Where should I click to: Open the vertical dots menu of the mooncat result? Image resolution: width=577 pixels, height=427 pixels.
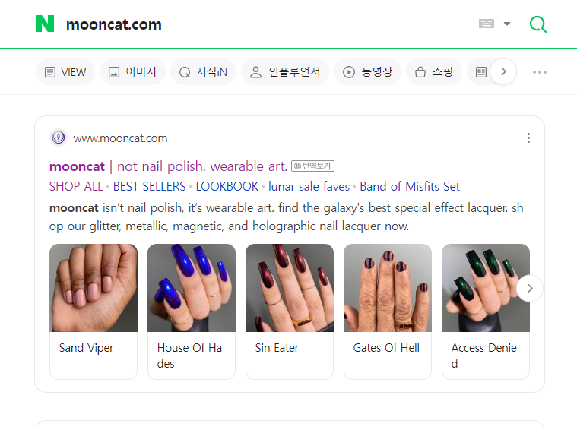pos(528,138)
